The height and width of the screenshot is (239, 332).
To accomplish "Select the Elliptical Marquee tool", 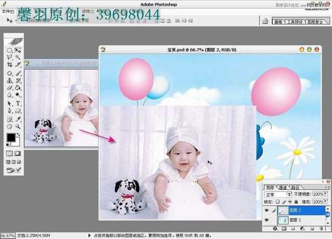I will [x=10, y=50].
